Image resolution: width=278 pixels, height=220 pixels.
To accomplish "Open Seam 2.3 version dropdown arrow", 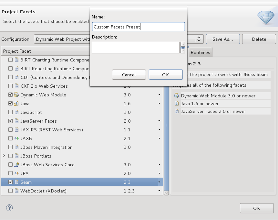I will coord(159,182).
